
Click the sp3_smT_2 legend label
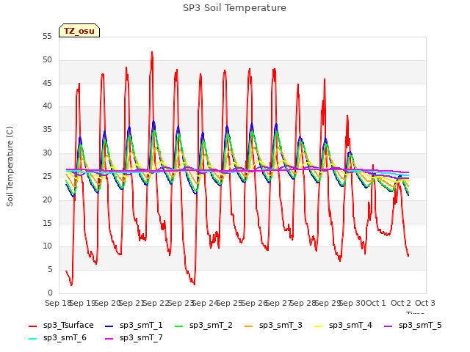(x=211, y=325)
